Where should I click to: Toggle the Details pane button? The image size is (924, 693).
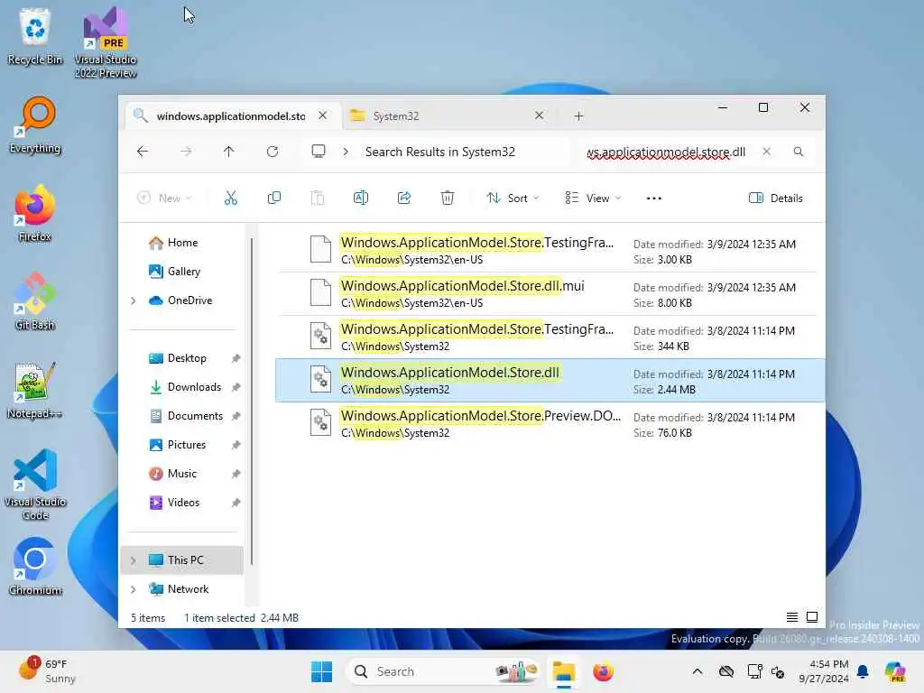775,199
